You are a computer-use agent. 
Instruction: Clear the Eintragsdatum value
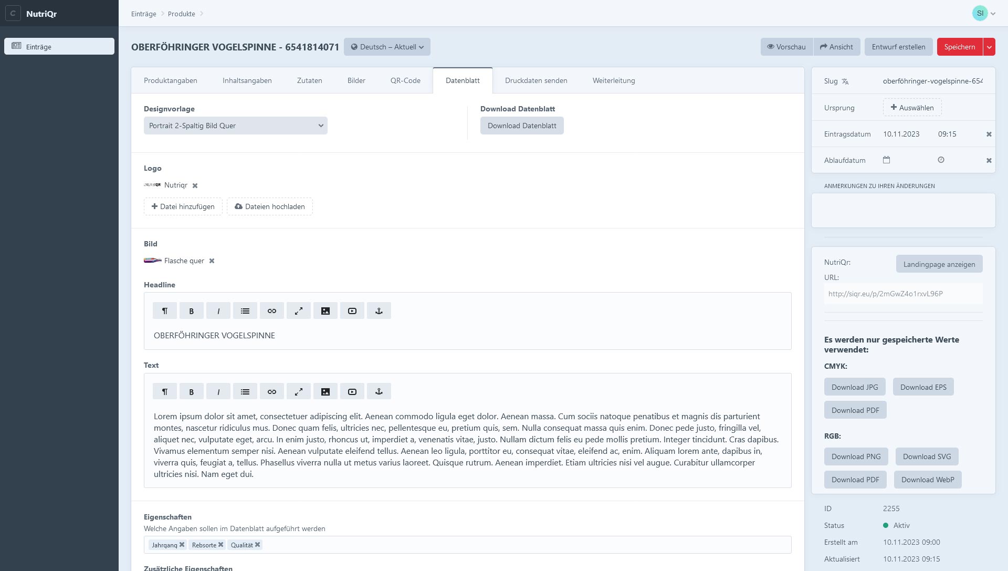click(x=989, y=134)
